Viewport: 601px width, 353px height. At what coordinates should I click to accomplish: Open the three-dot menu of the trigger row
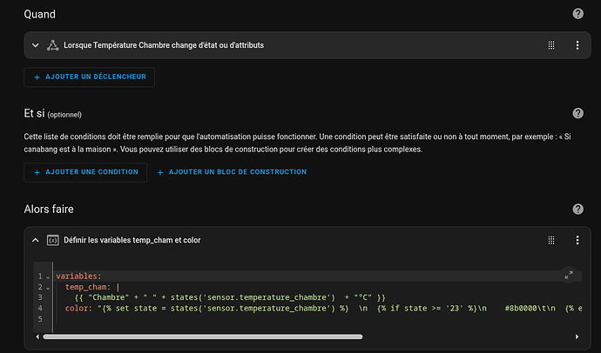[x=577, y=45]
